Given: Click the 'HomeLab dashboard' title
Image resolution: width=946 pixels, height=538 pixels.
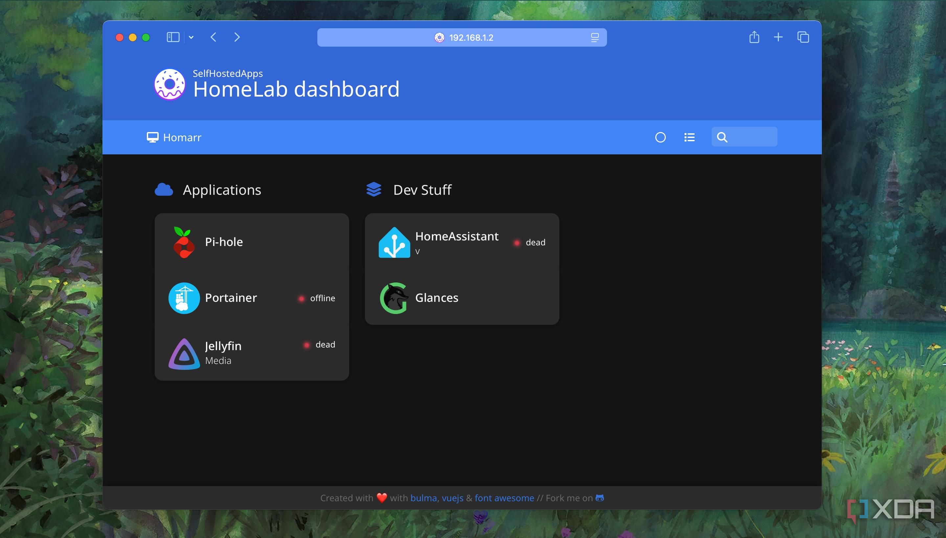Looking at the screenshot, I should pyautogui.click(x=296, y=89).
